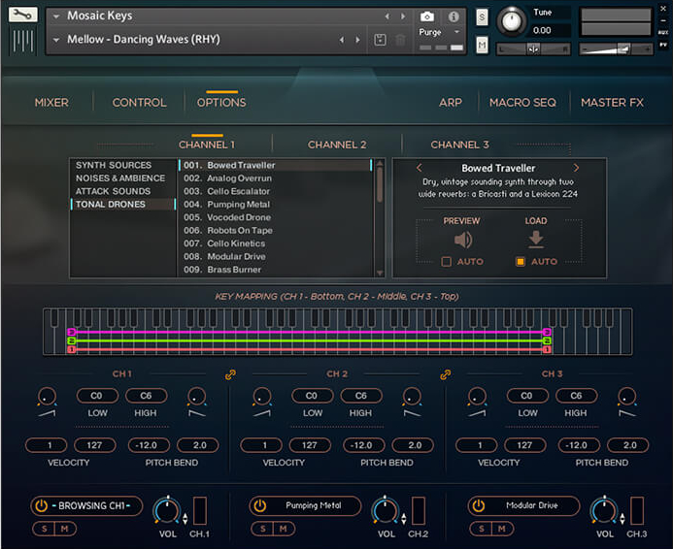Click green channel 2 high key handle
The image size is (673, 549).
547,340
